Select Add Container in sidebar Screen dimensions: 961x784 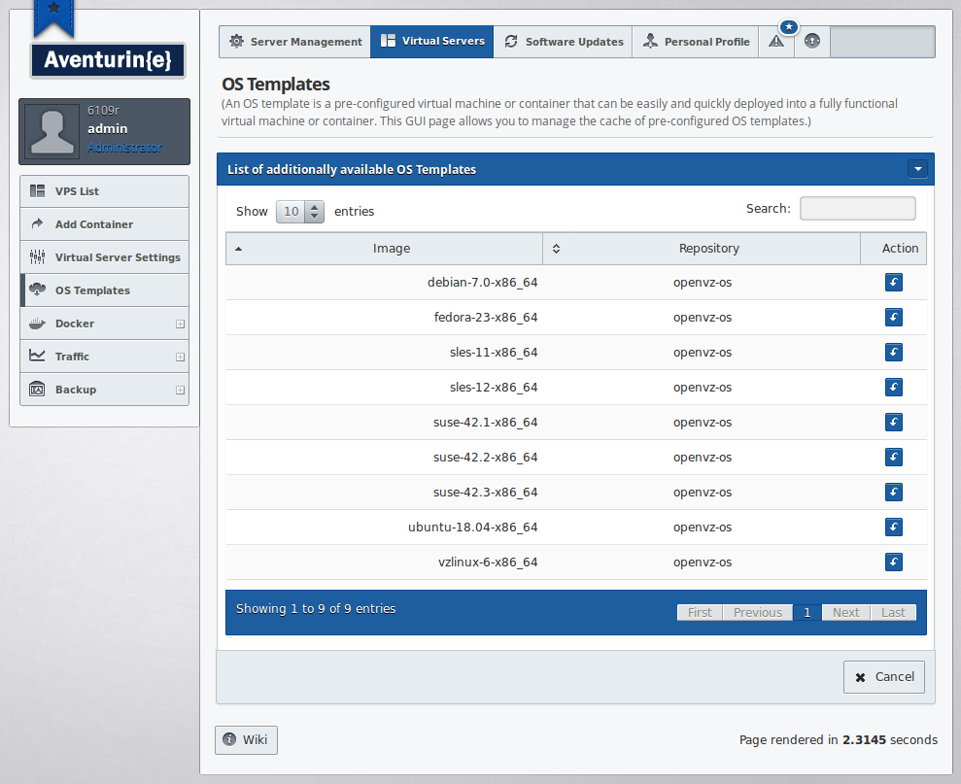tap(104, 224)
